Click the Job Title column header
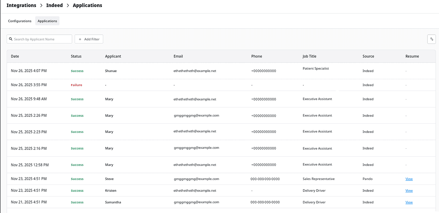Screen dimensions: 439x213 pyautogui.click(x=309, y=56)
